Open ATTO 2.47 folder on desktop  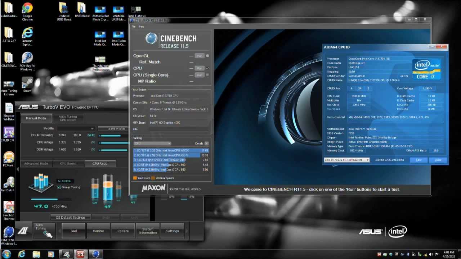(9, 35)
